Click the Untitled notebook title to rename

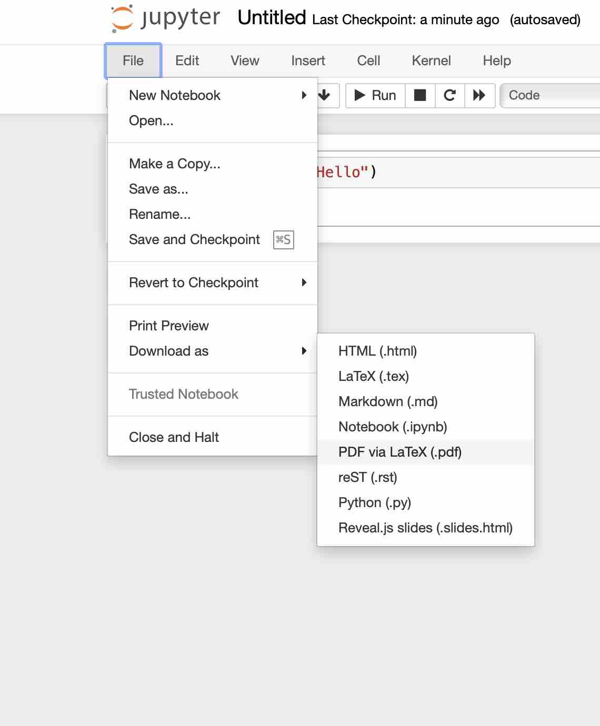[x=271, y=17]
